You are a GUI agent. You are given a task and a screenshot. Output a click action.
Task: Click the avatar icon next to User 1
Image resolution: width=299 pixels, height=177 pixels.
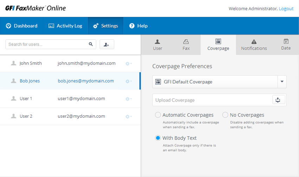click(x=14, y=98)
